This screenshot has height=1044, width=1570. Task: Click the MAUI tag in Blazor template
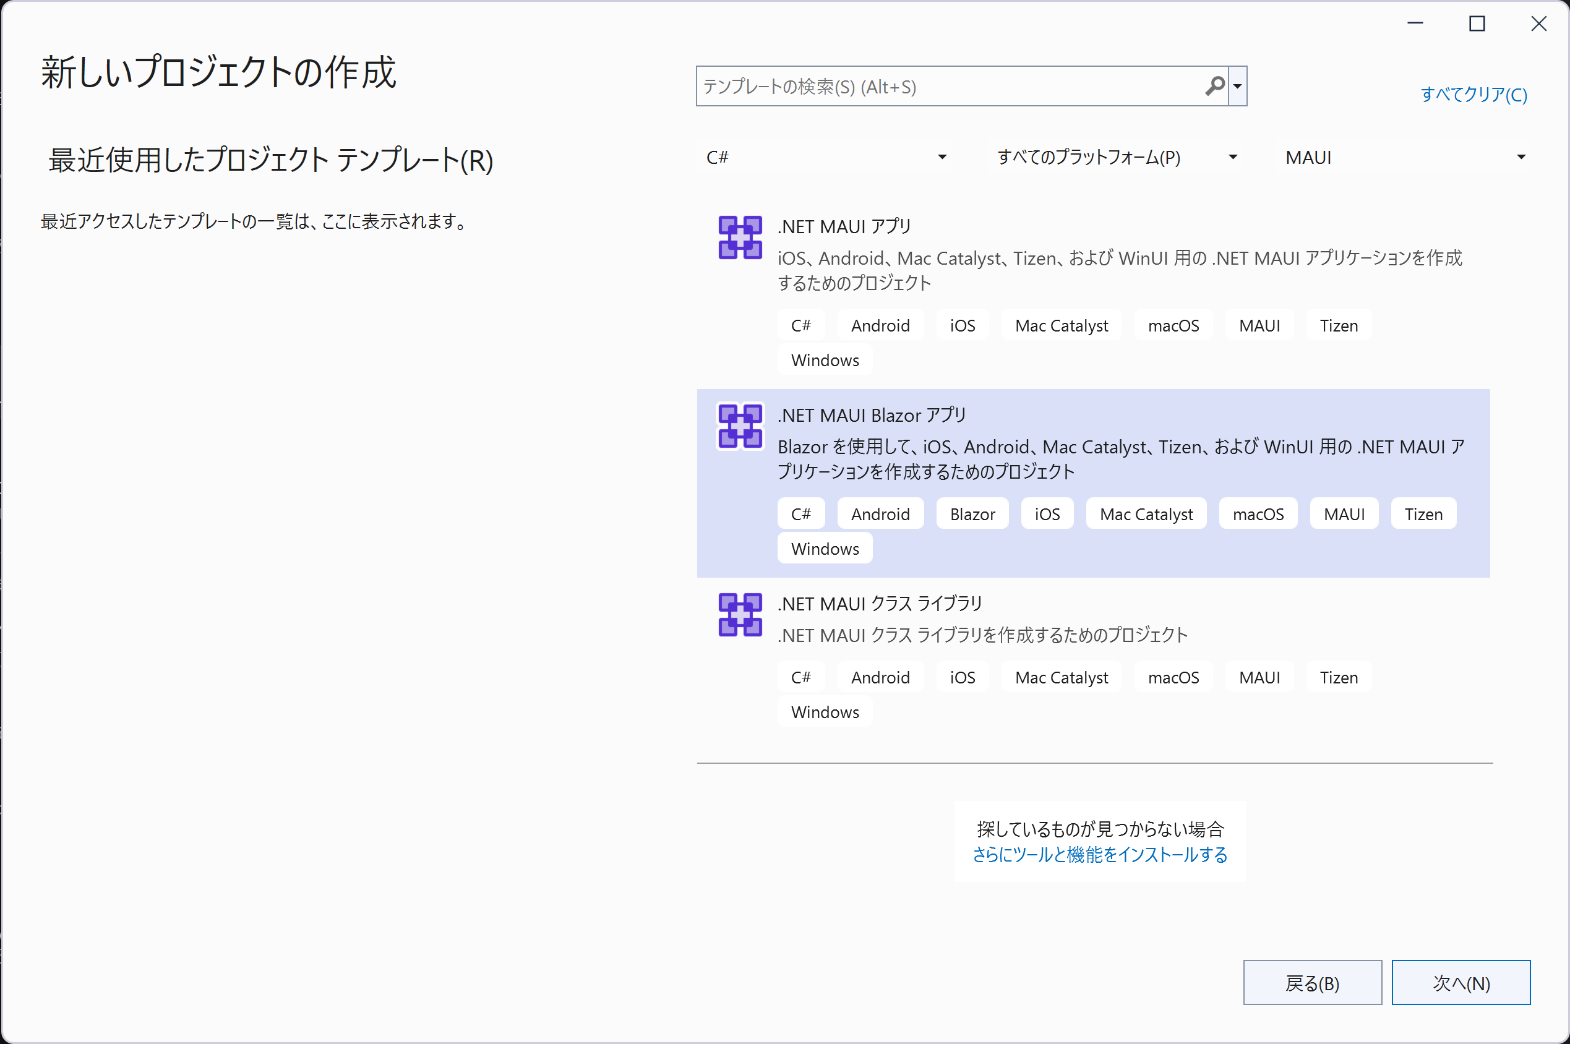coord(1344,514)
